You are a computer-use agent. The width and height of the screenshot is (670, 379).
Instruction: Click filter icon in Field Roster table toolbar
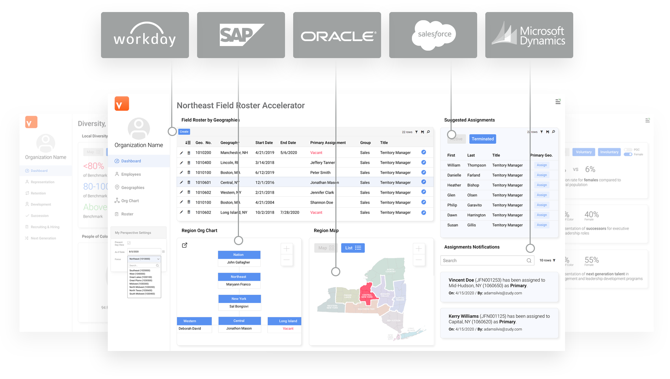tap(417, 132)
